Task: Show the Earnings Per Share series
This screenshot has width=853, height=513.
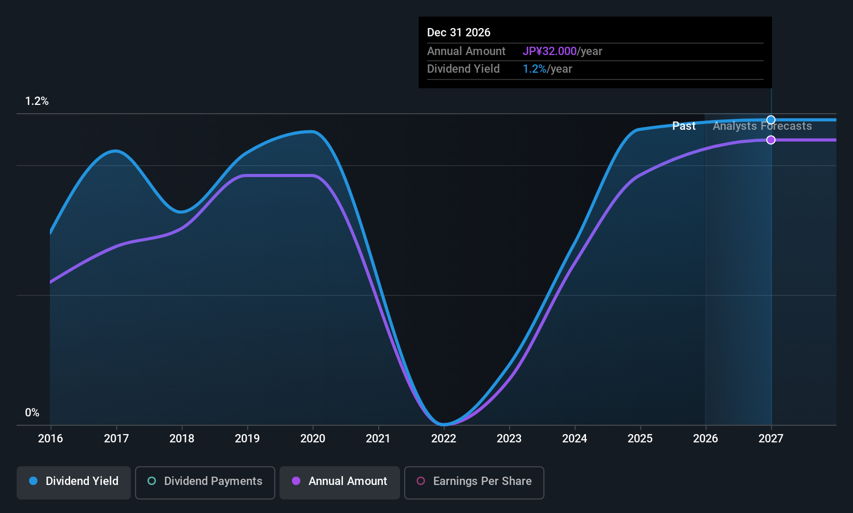Action: pos(474,482)
